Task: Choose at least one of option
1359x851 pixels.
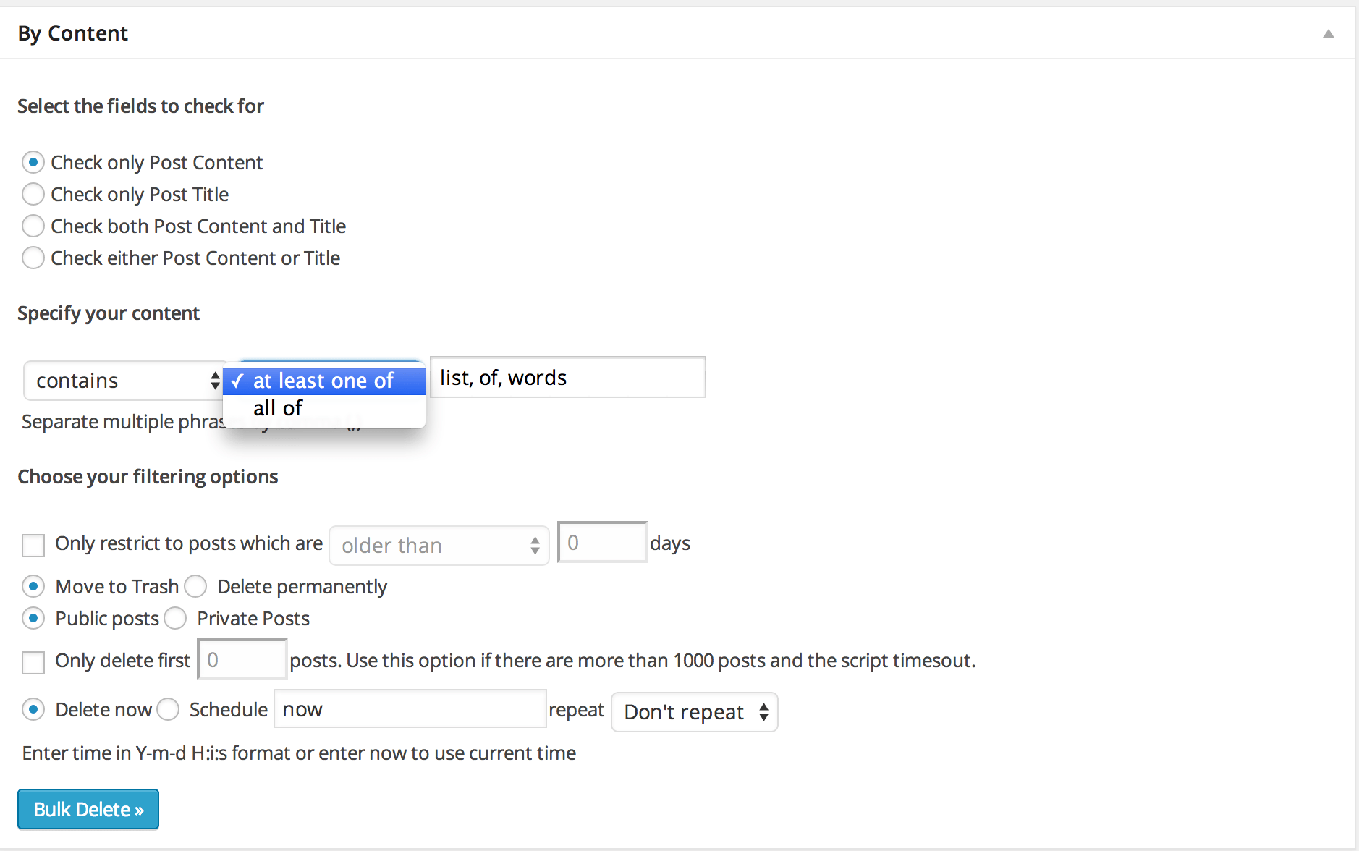Action: 323,380
